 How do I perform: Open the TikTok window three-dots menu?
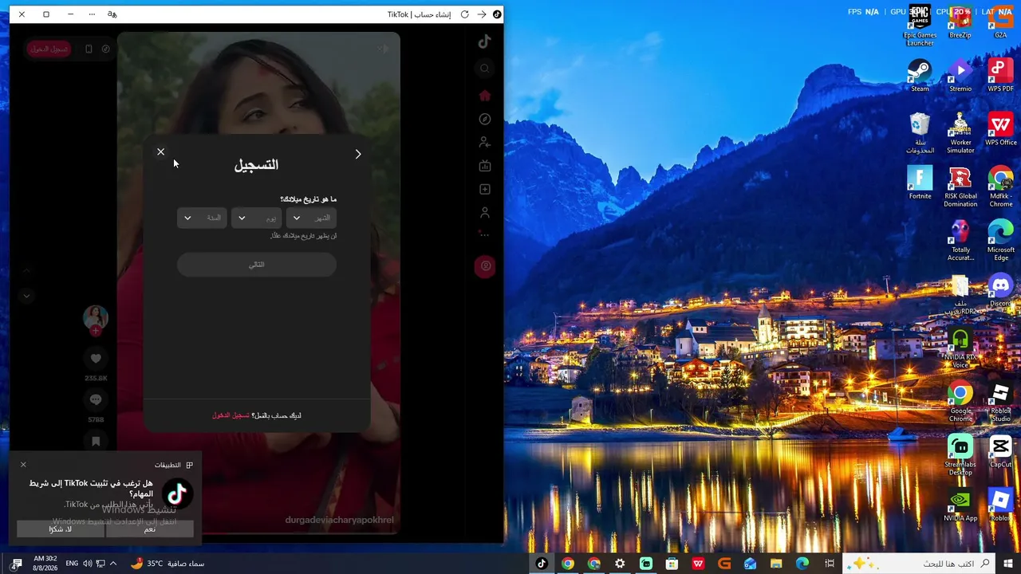click(x=92, y=14)
